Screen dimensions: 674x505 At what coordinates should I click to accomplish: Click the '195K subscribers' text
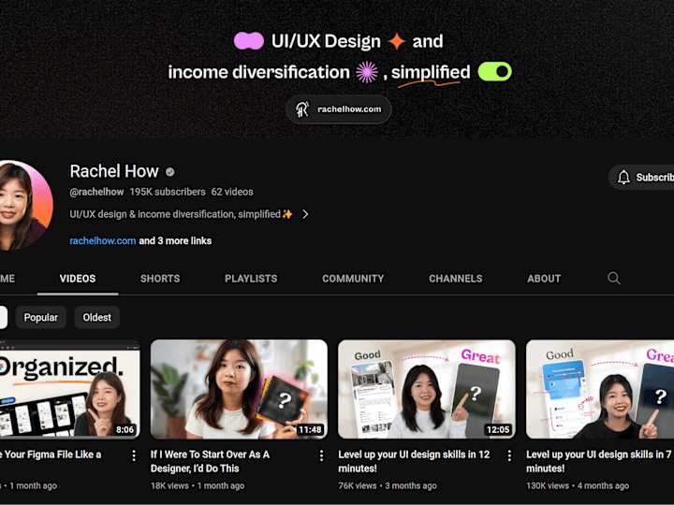(168, 192)
